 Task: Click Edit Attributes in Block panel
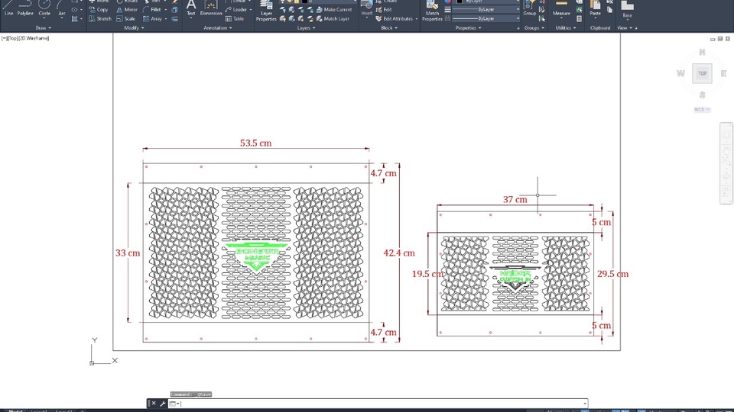coord(395,18)
